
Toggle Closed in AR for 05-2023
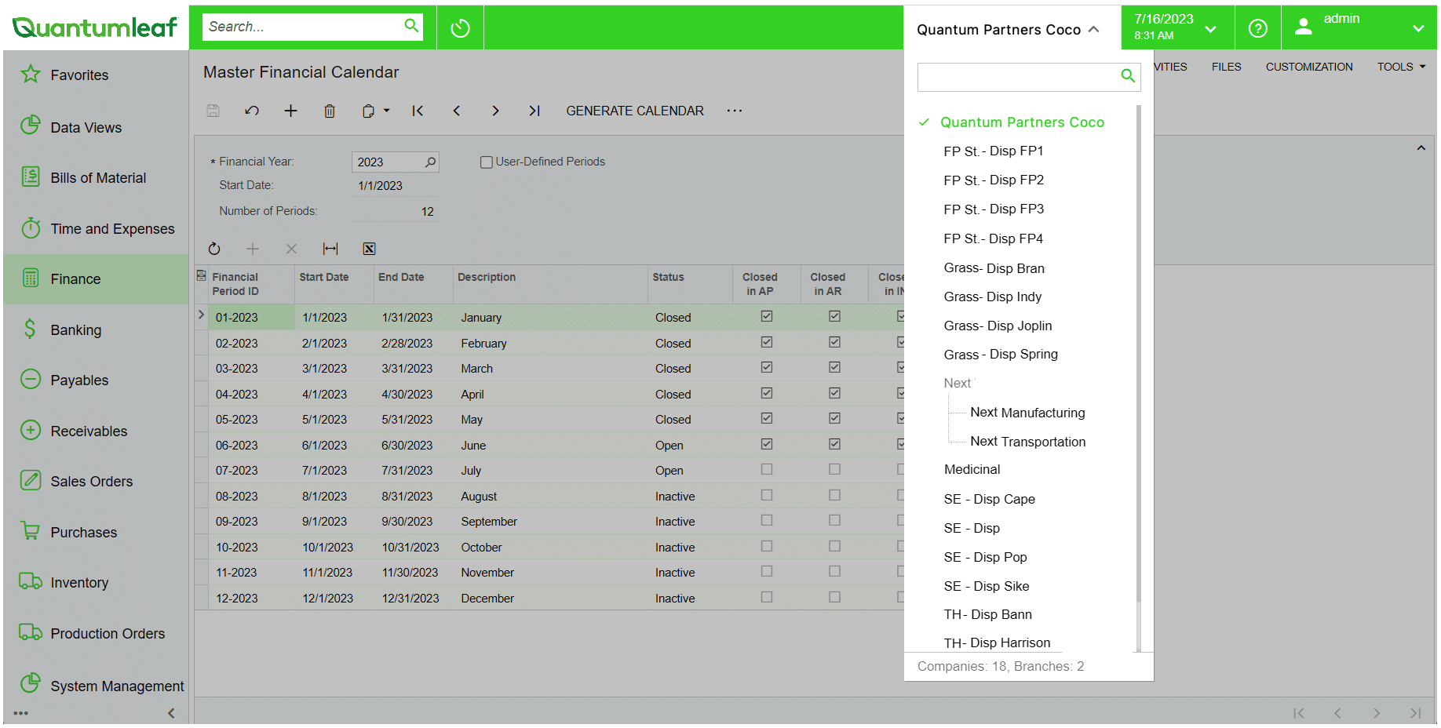[834, 418]
